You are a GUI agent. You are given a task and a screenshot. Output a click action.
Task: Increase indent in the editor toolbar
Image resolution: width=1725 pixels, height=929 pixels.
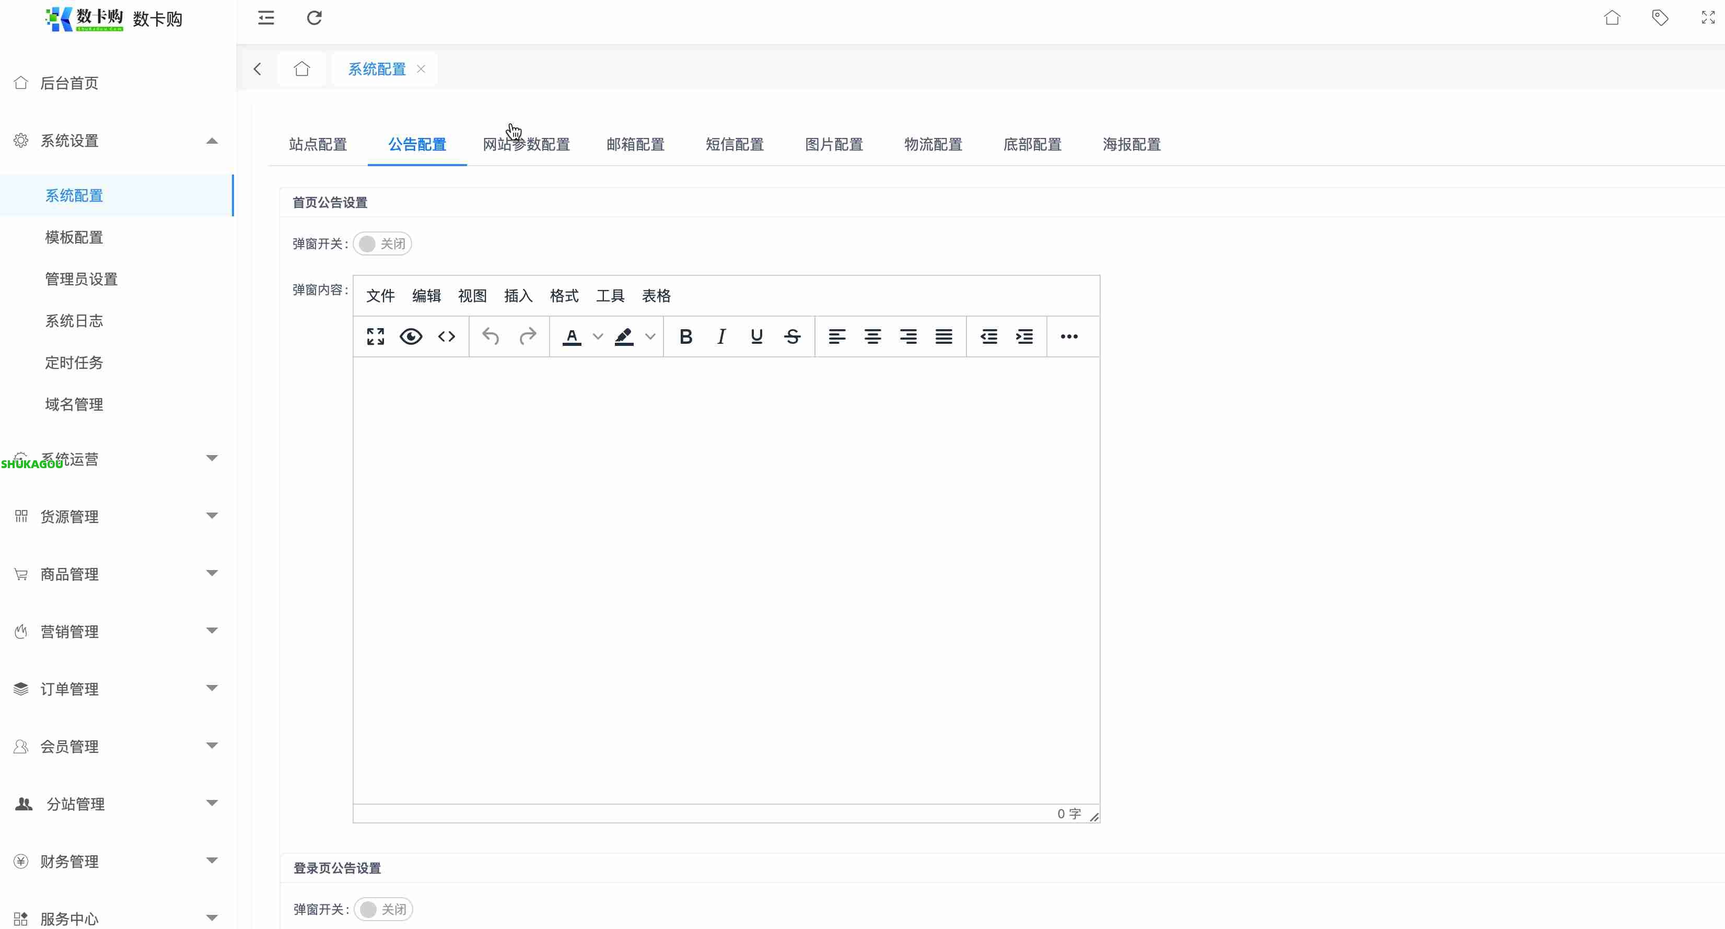coord(1024,336)
